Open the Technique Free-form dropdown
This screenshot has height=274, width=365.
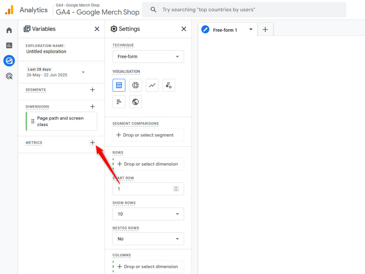pyautogui.click(x=148, y=57)
